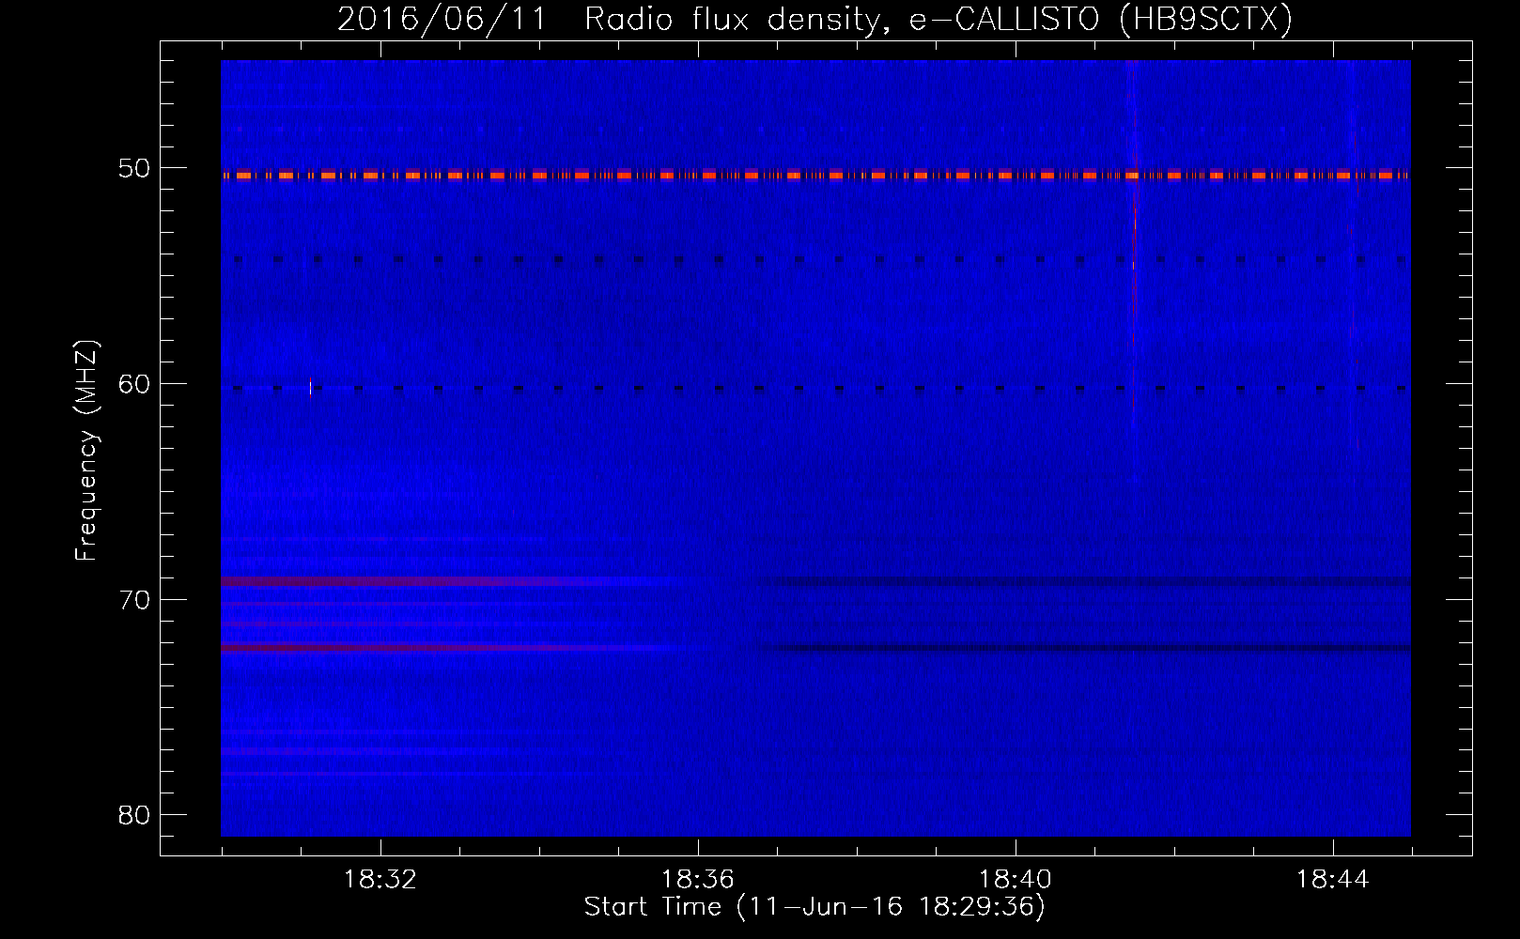Screen dimensions: 1520x939
Task: Click the 60 frequency tick label
Action: pyautogui.click(x=135, y=384)
